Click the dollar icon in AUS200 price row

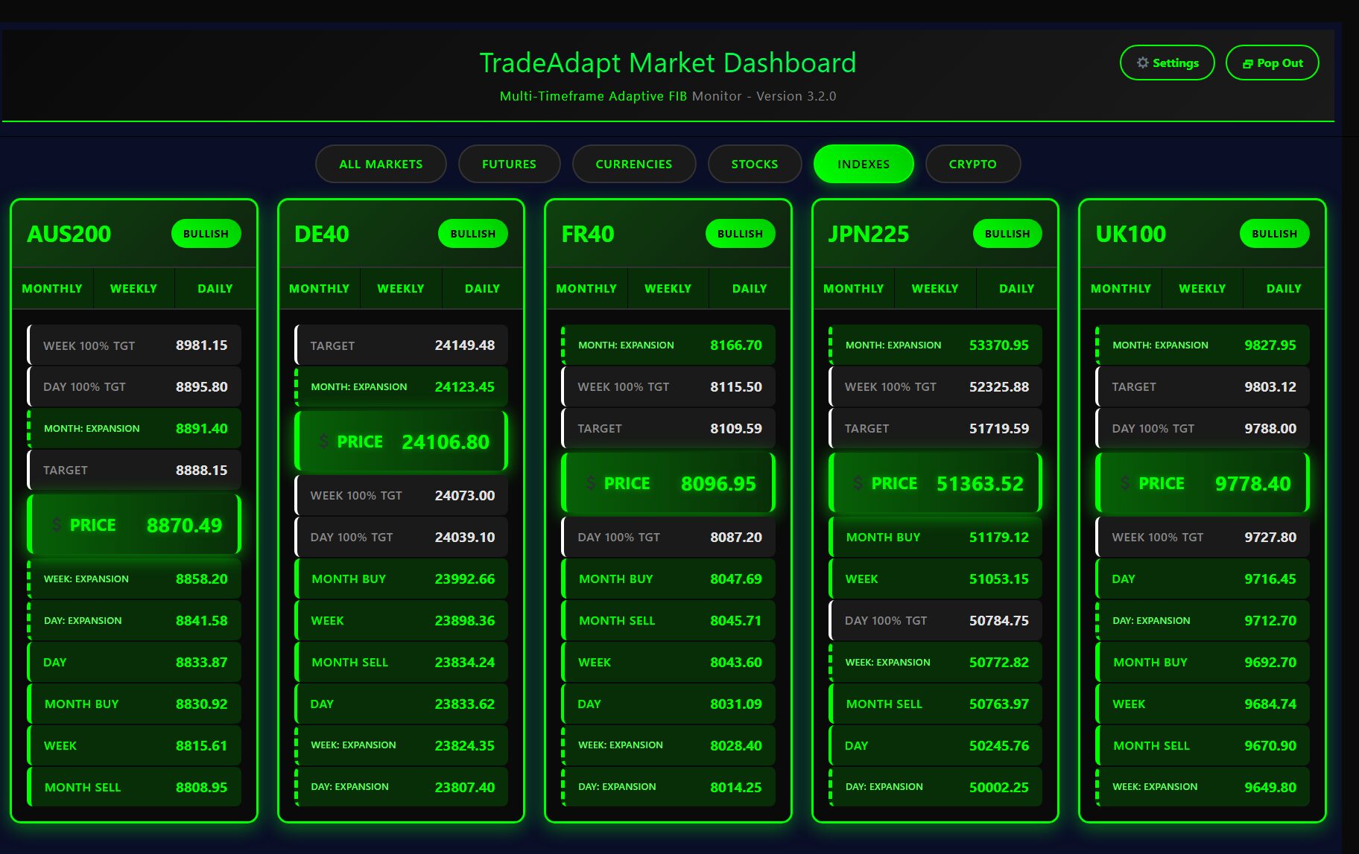(57, 525)
